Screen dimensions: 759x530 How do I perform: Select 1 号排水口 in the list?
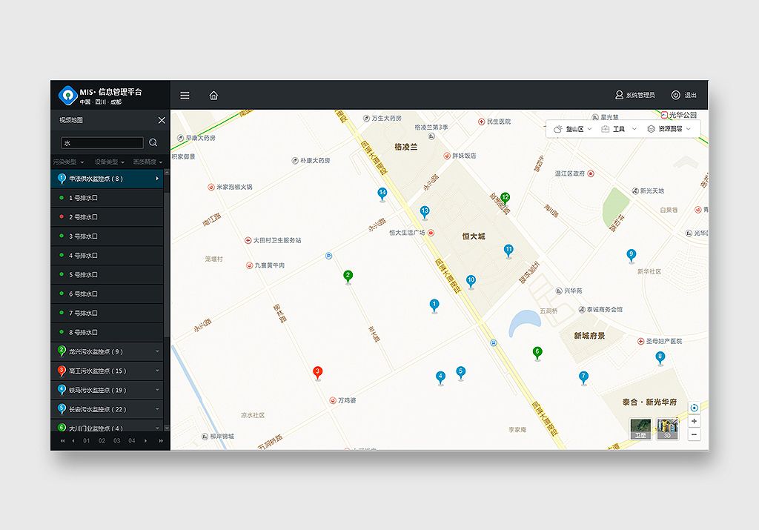[107, 198]
